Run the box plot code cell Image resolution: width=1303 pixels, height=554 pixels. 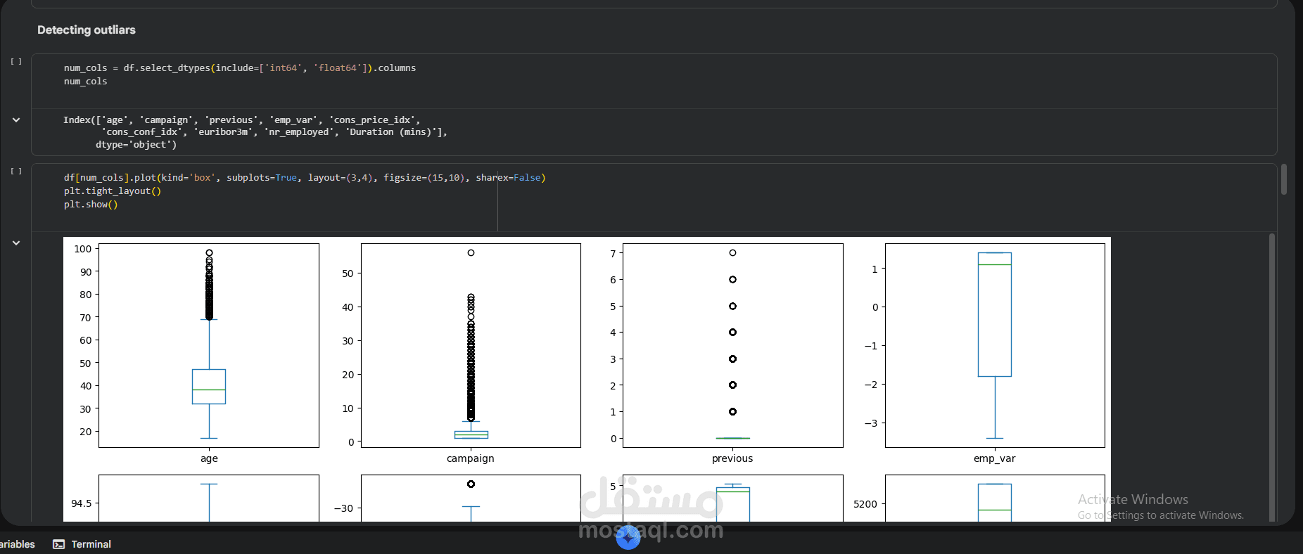coord(16,172)
